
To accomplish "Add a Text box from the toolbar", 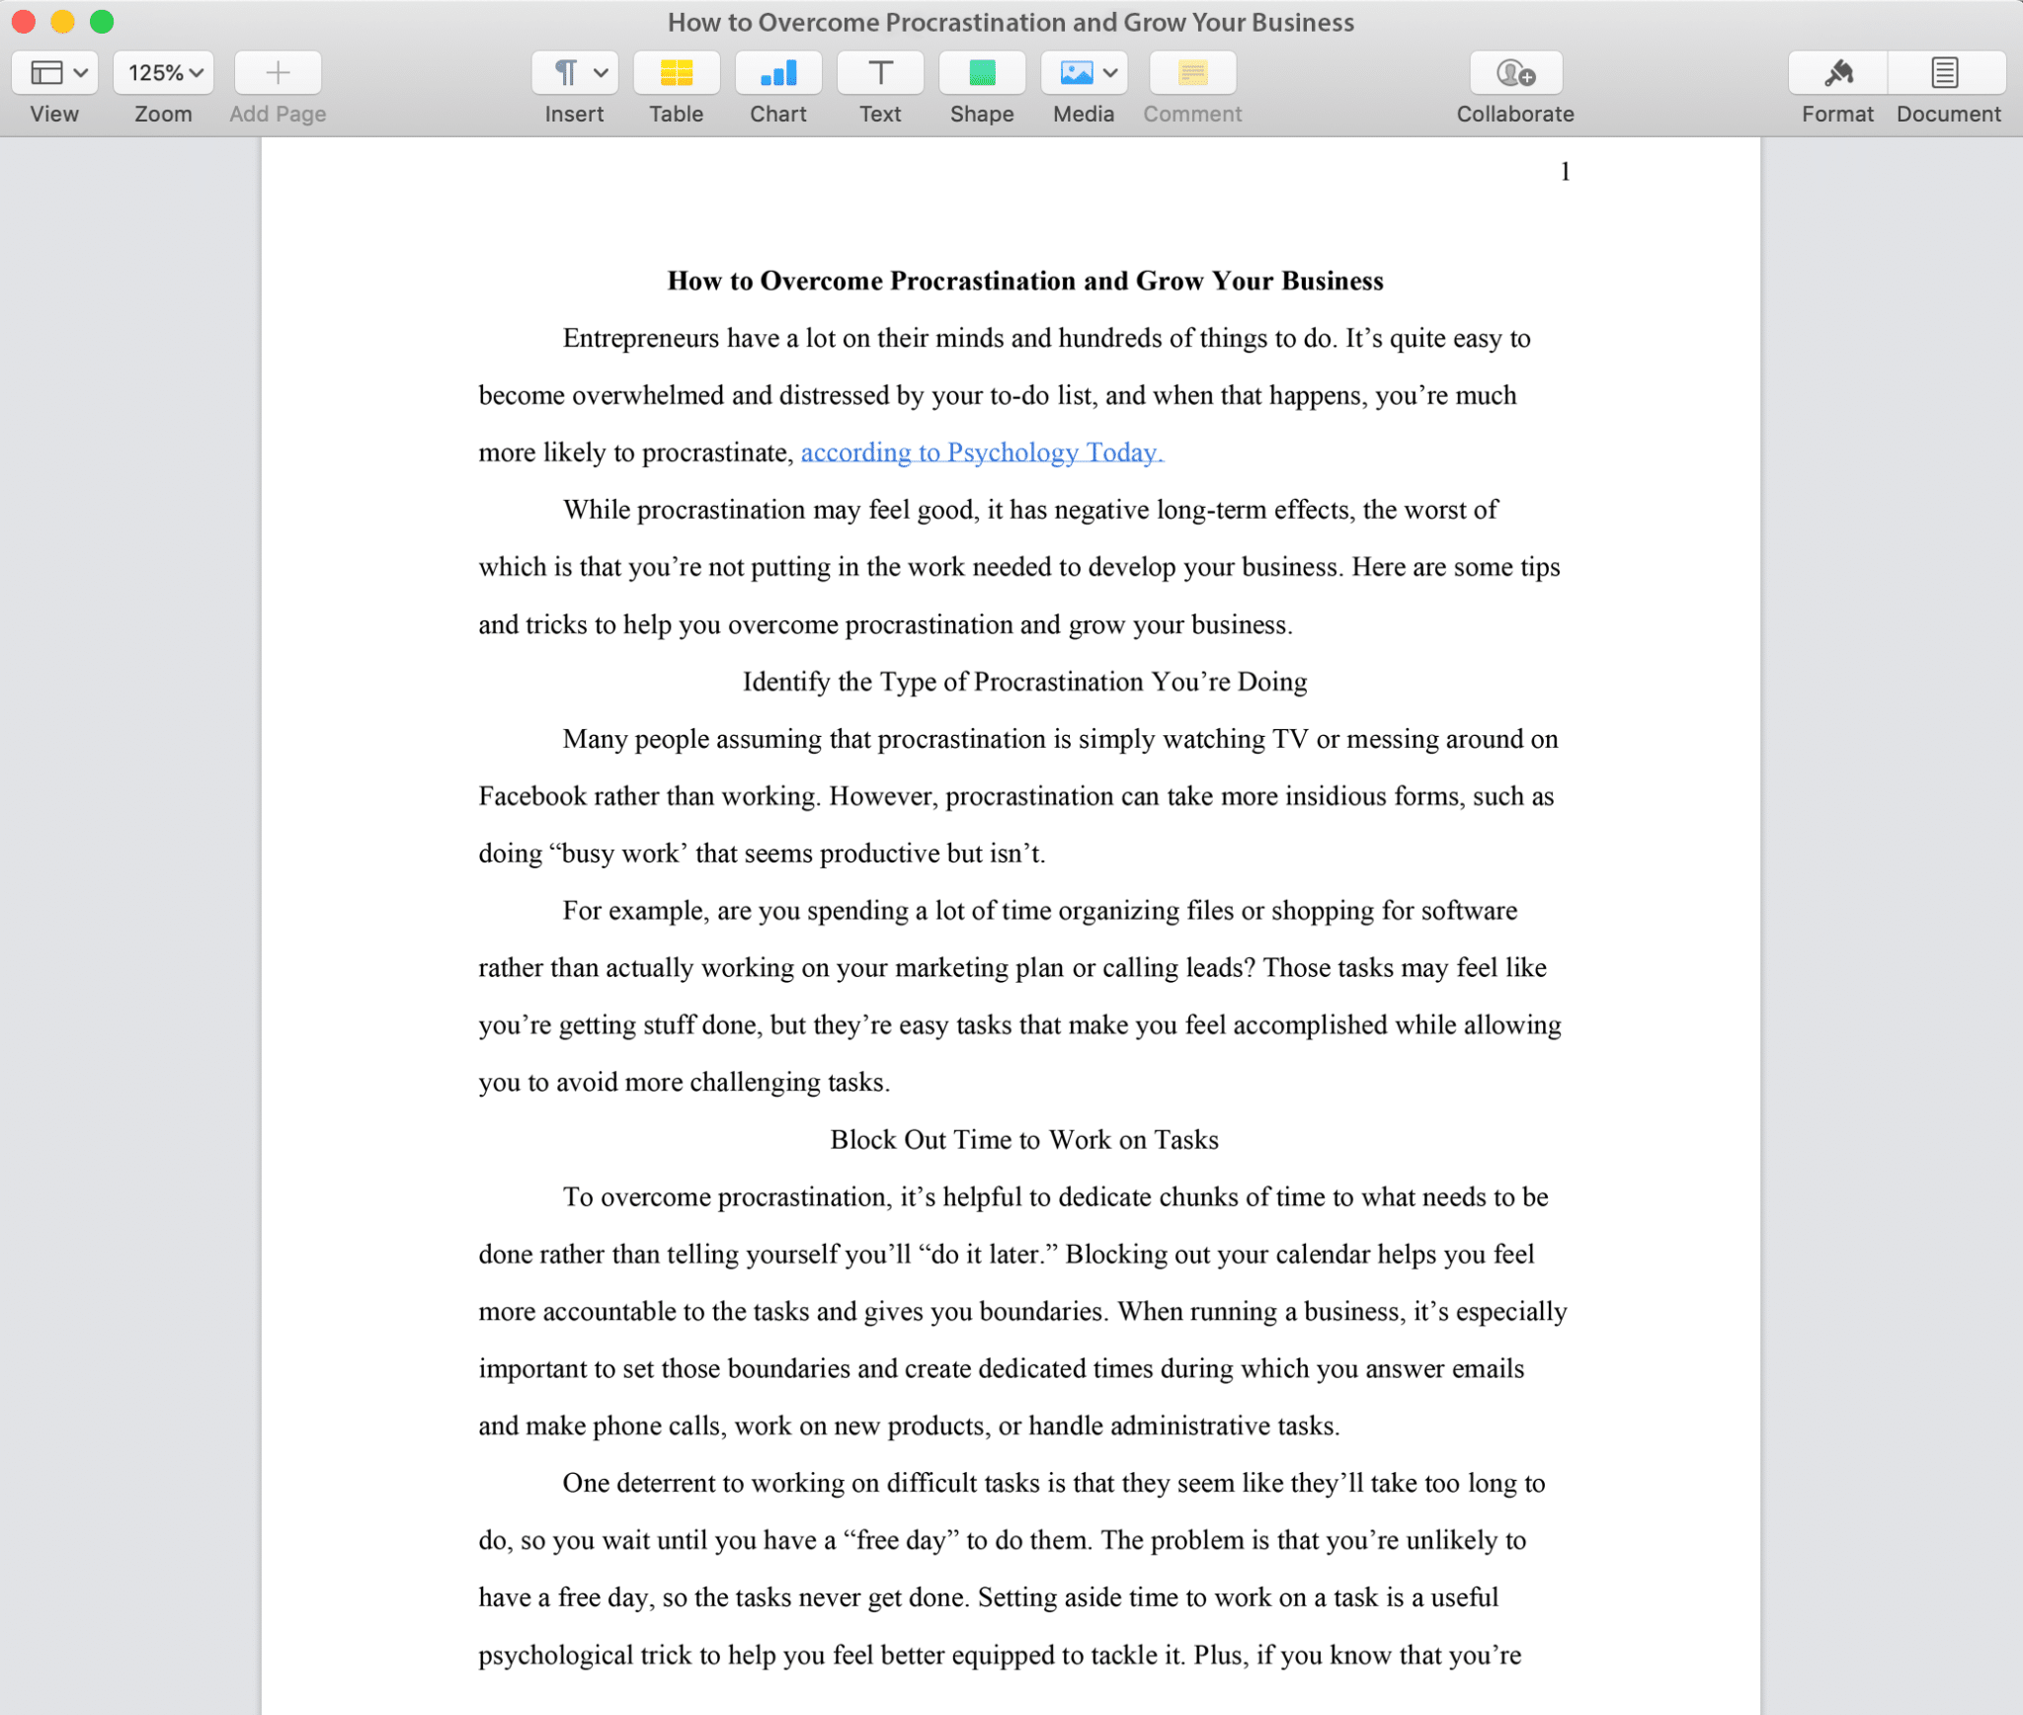I will click(x=879, y=72).
